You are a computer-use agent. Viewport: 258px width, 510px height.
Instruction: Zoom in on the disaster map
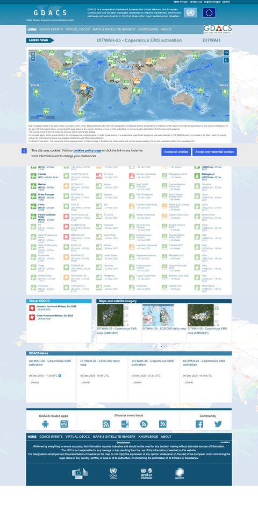pos(33,54)
